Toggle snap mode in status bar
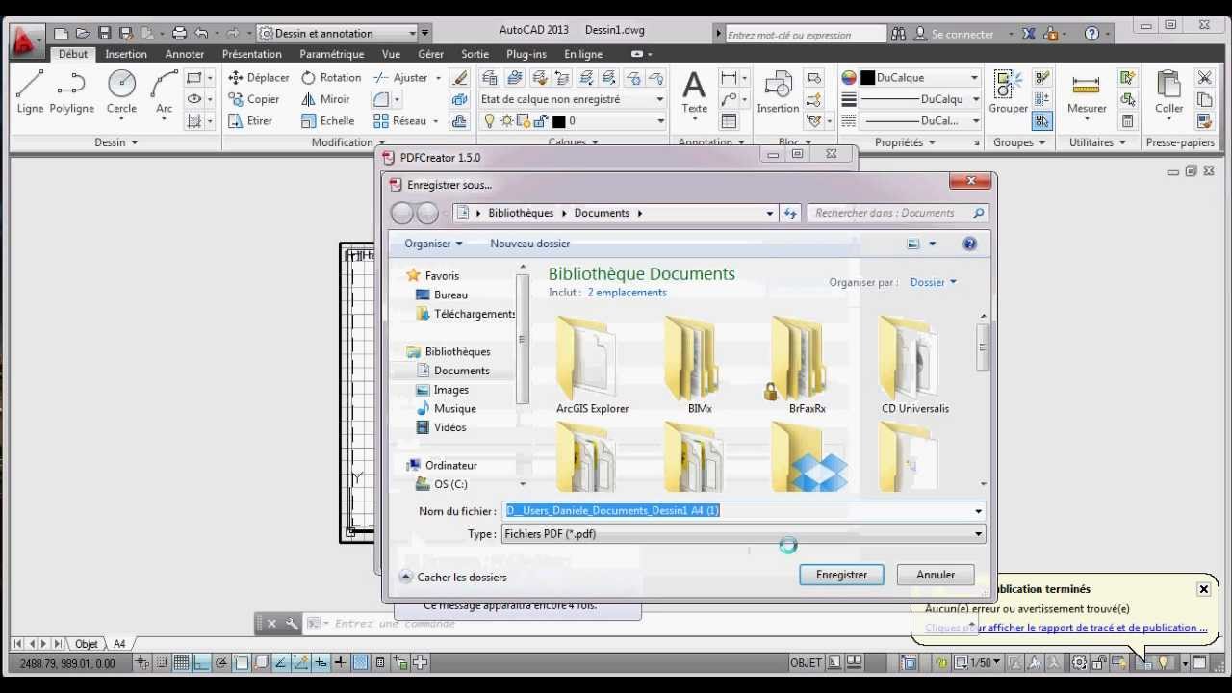 (x=162, y=662)
